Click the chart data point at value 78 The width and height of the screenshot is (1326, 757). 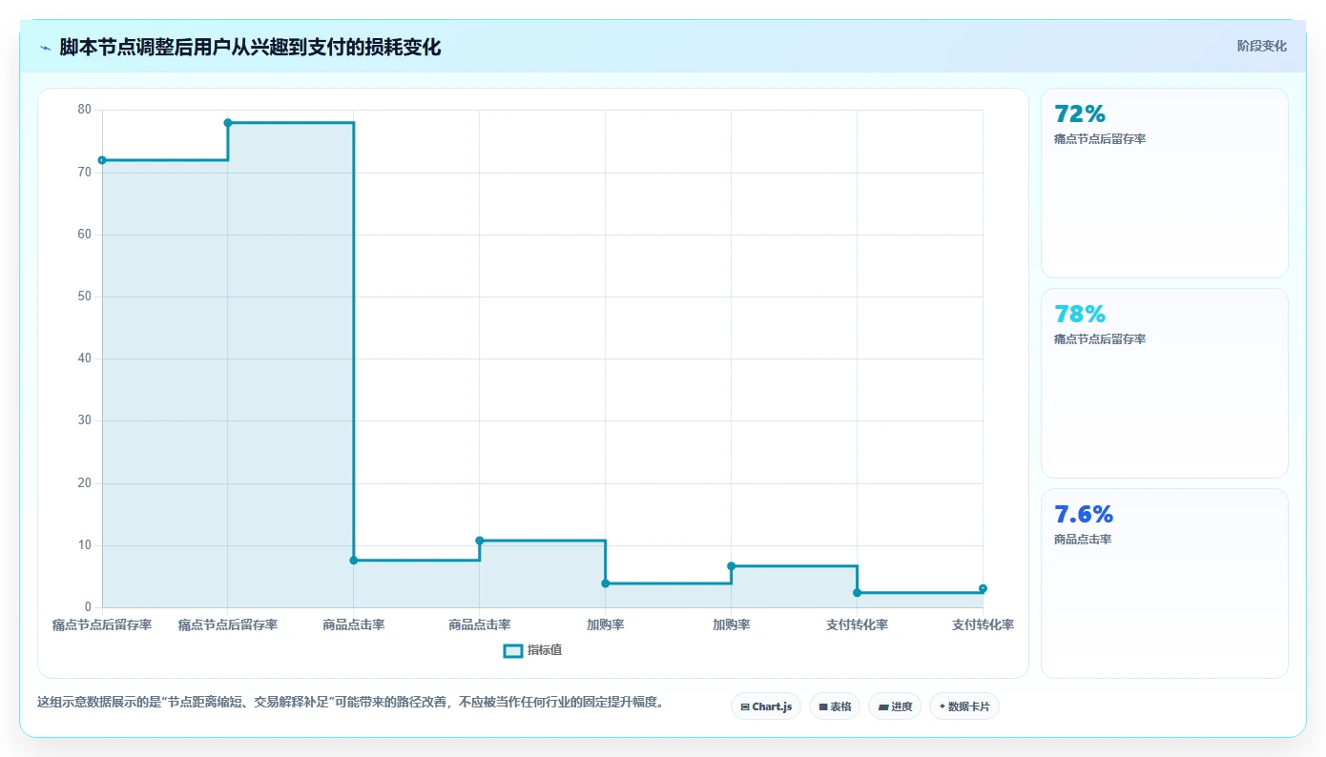228,123
